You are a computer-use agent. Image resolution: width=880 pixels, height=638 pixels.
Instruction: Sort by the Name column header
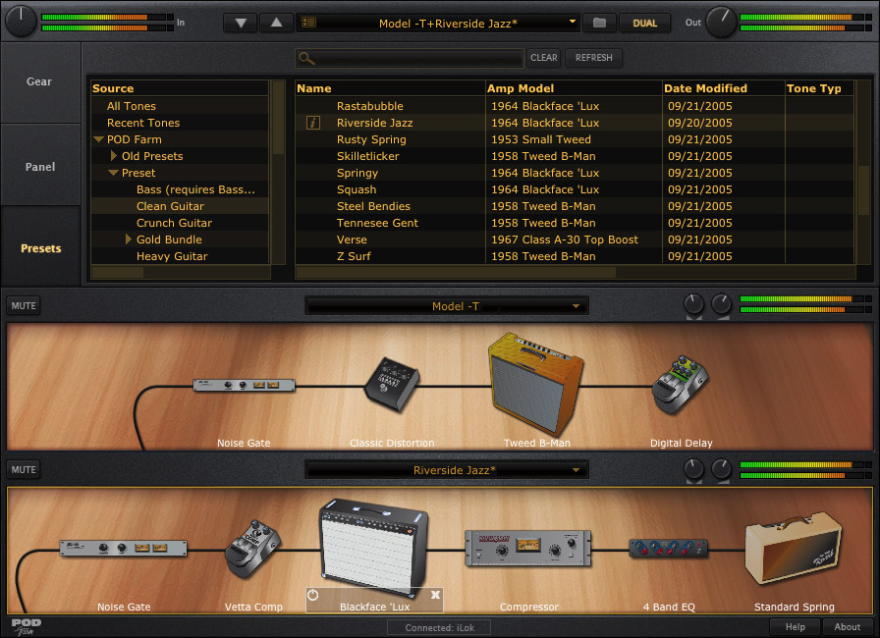[x=390, y=88]
